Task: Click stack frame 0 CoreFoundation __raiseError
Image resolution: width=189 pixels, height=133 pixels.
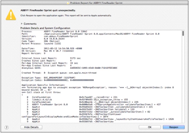Action: 72,97
